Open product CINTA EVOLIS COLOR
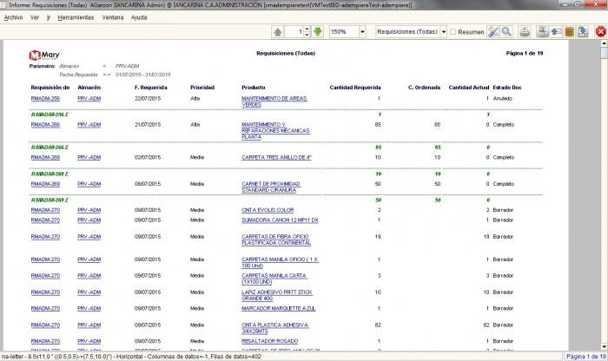This screenshot has height=361, width=608. tap(268, 210)
